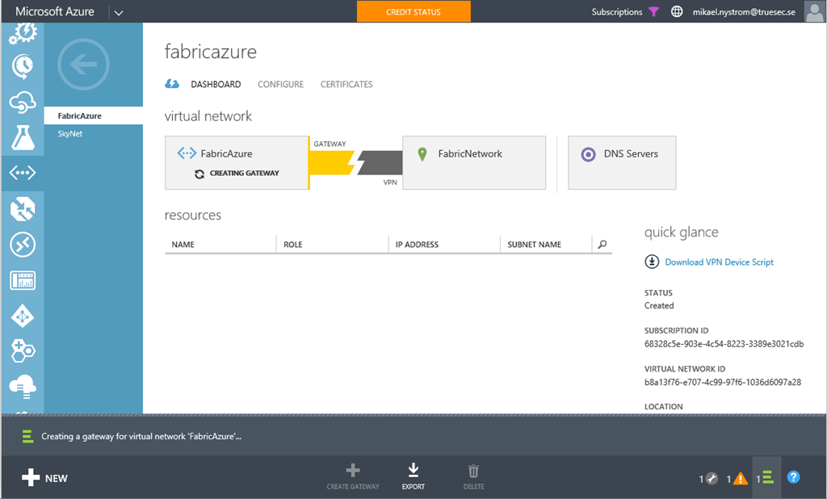Open the globe language icon
This screenshot has height=499, width=827.
(677, 12)
